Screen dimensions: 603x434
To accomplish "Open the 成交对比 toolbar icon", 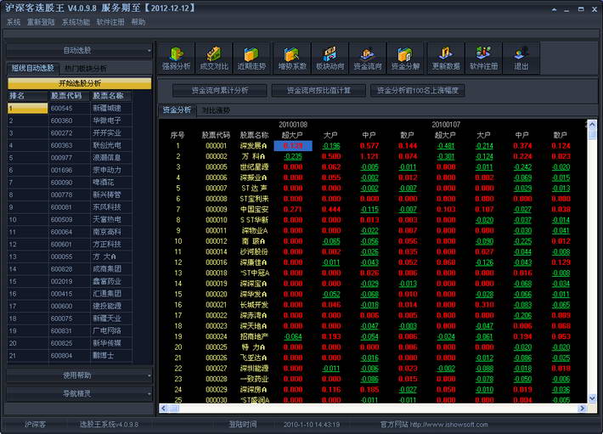I will tap(214, 58).
